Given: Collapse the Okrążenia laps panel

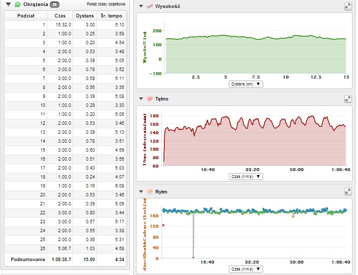Looking at the screenshot, I should click(x=8, y=4).
